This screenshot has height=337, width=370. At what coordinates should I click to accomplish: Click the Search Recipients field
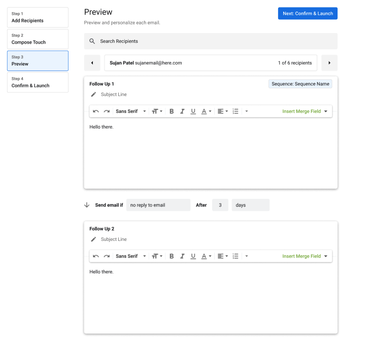[211, 41]
